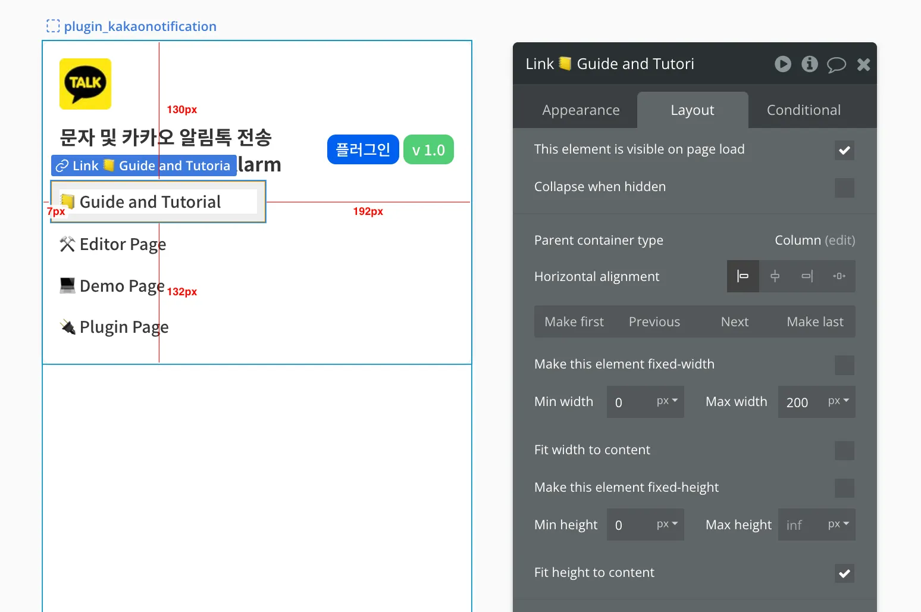The width and height of the screenshot is (921, 612).
Task: Enable 'Fit width to content' checkbox
Action: [844, 451]
